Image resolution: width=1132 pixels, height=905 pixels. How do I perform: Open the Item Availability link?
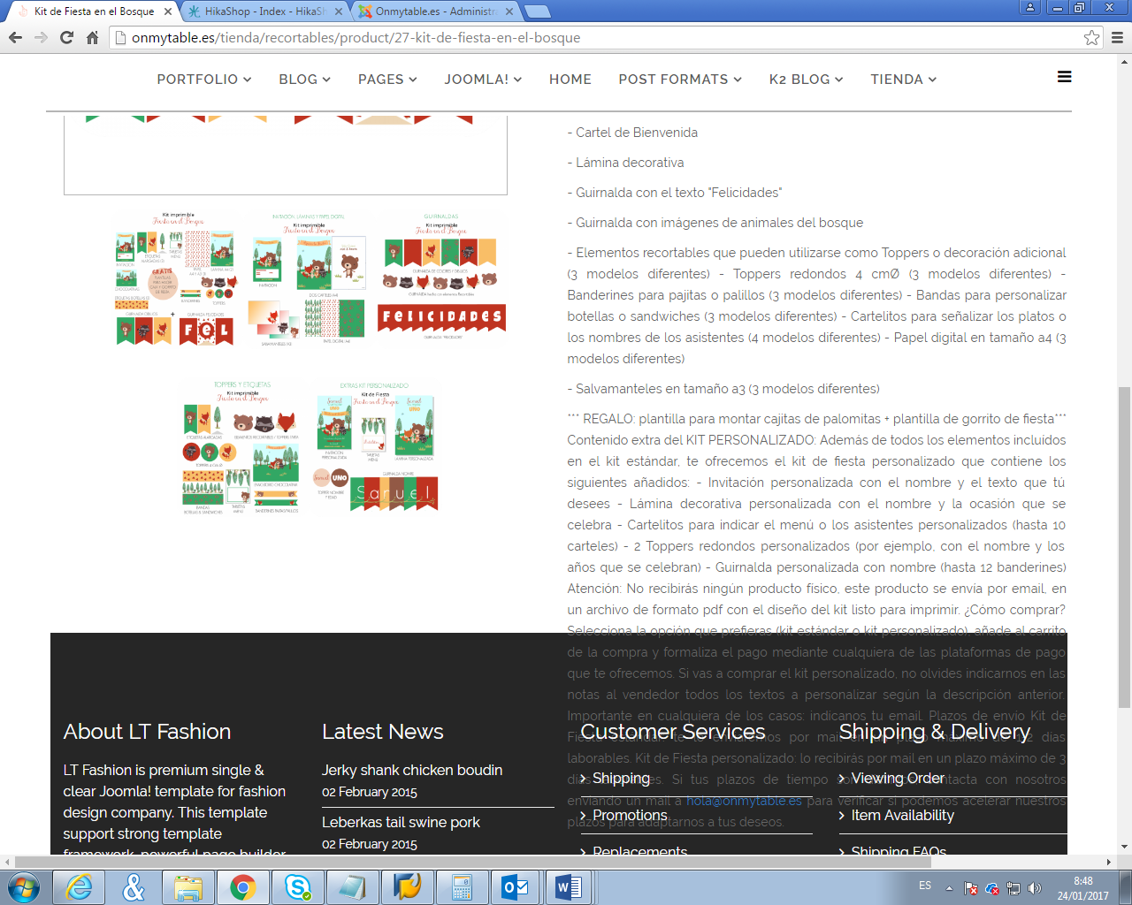[x=902, y=815]
